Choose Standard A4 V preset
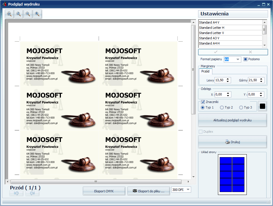Viewport: 273px width, 206px height. click(x=230, y=22)
